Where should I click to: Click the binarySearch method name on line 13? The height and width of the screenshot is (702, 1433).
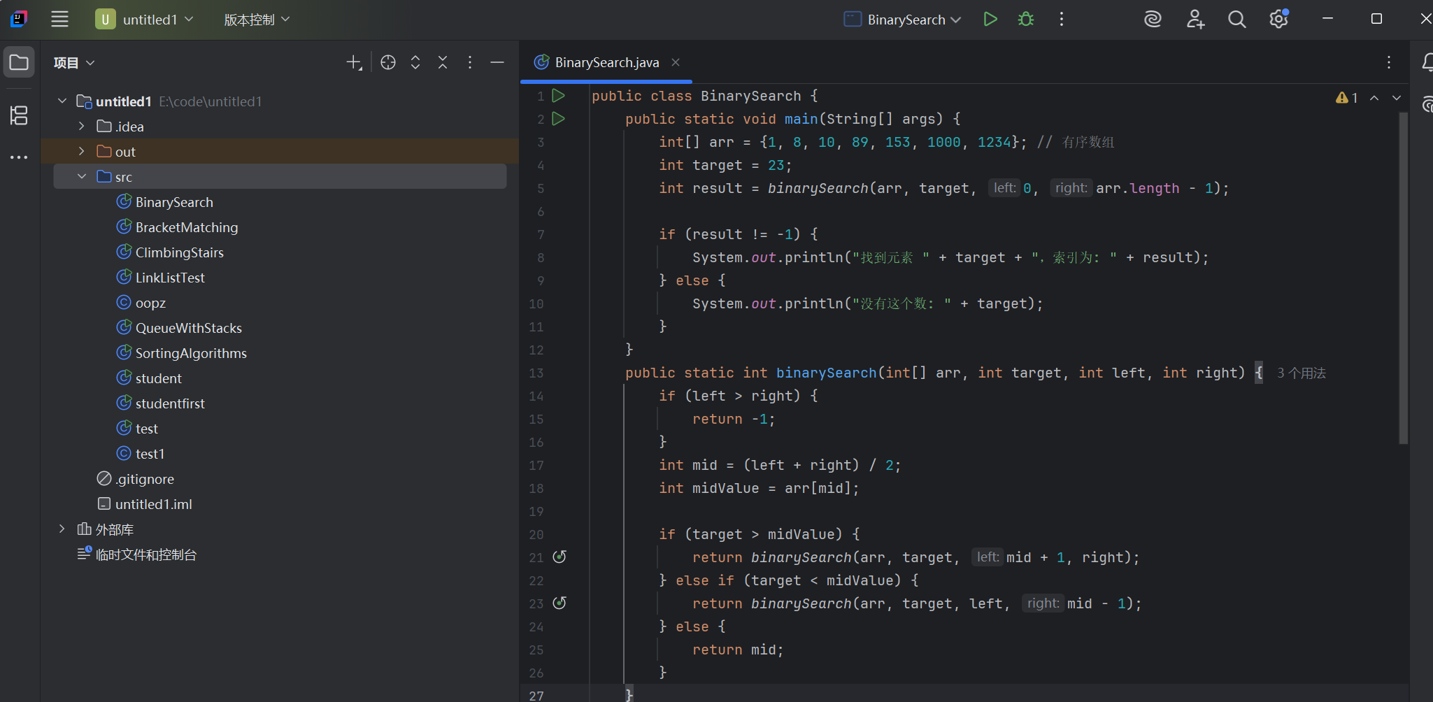(826, 373)
